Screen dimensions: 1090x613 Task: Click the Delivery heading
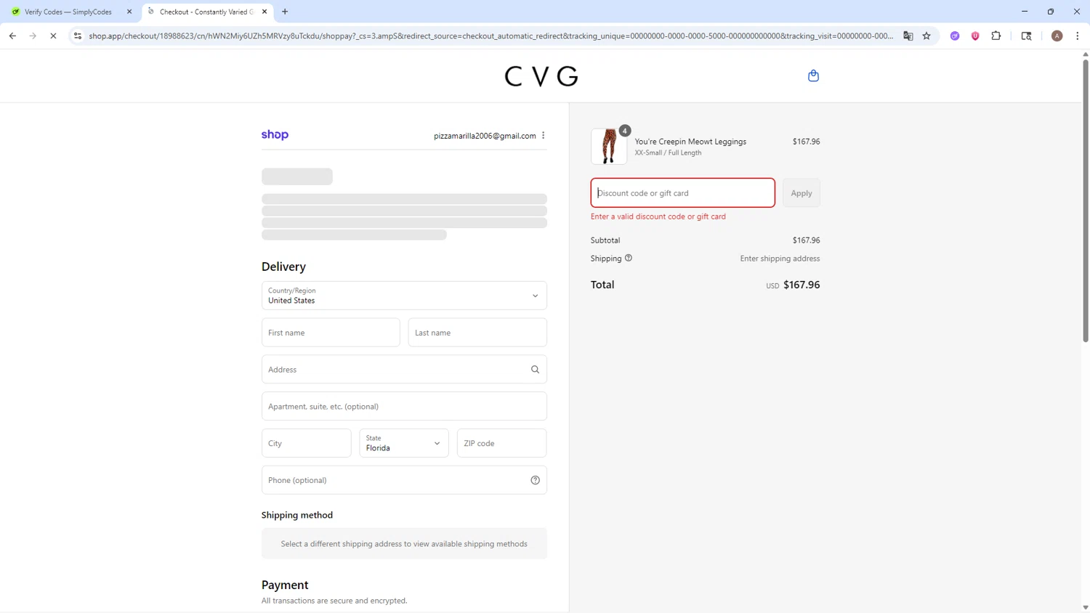283,267
